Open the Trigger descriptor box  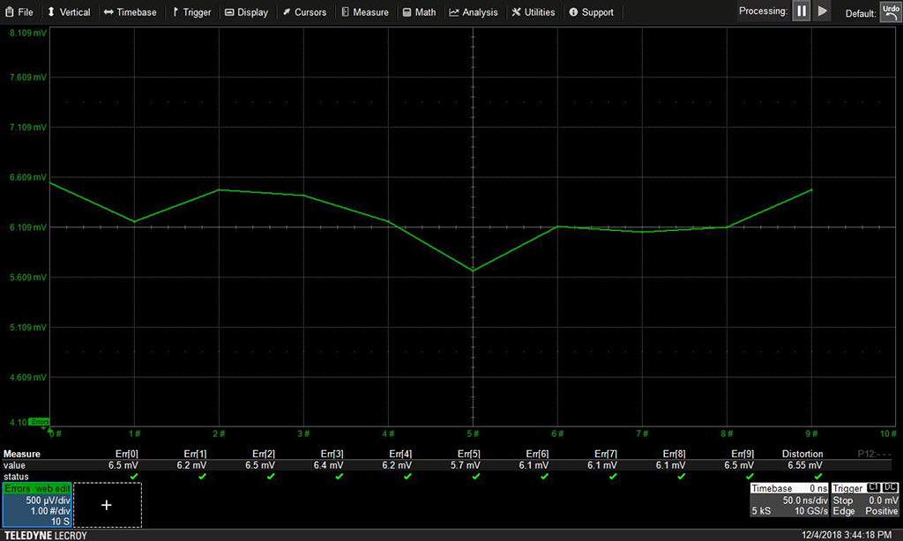865,500
